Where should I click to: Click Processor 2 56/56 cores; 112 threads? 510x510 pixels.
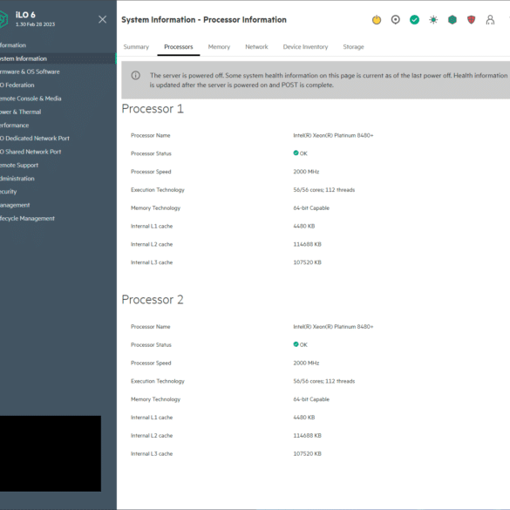pyautogui.click(x=324, y=381)
